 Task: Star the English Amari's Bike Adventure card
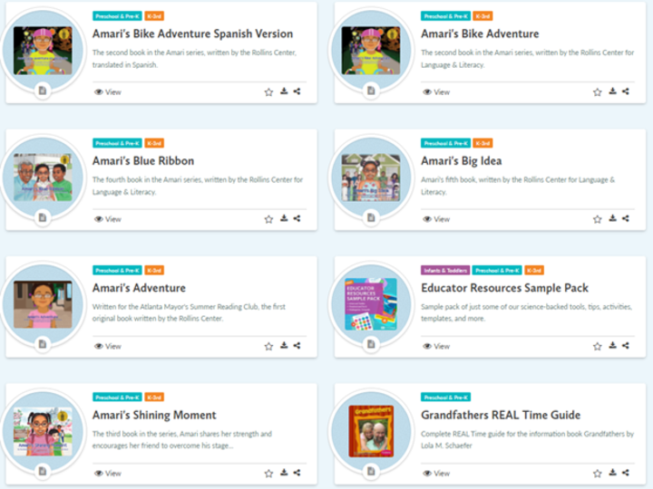point(597,91)
